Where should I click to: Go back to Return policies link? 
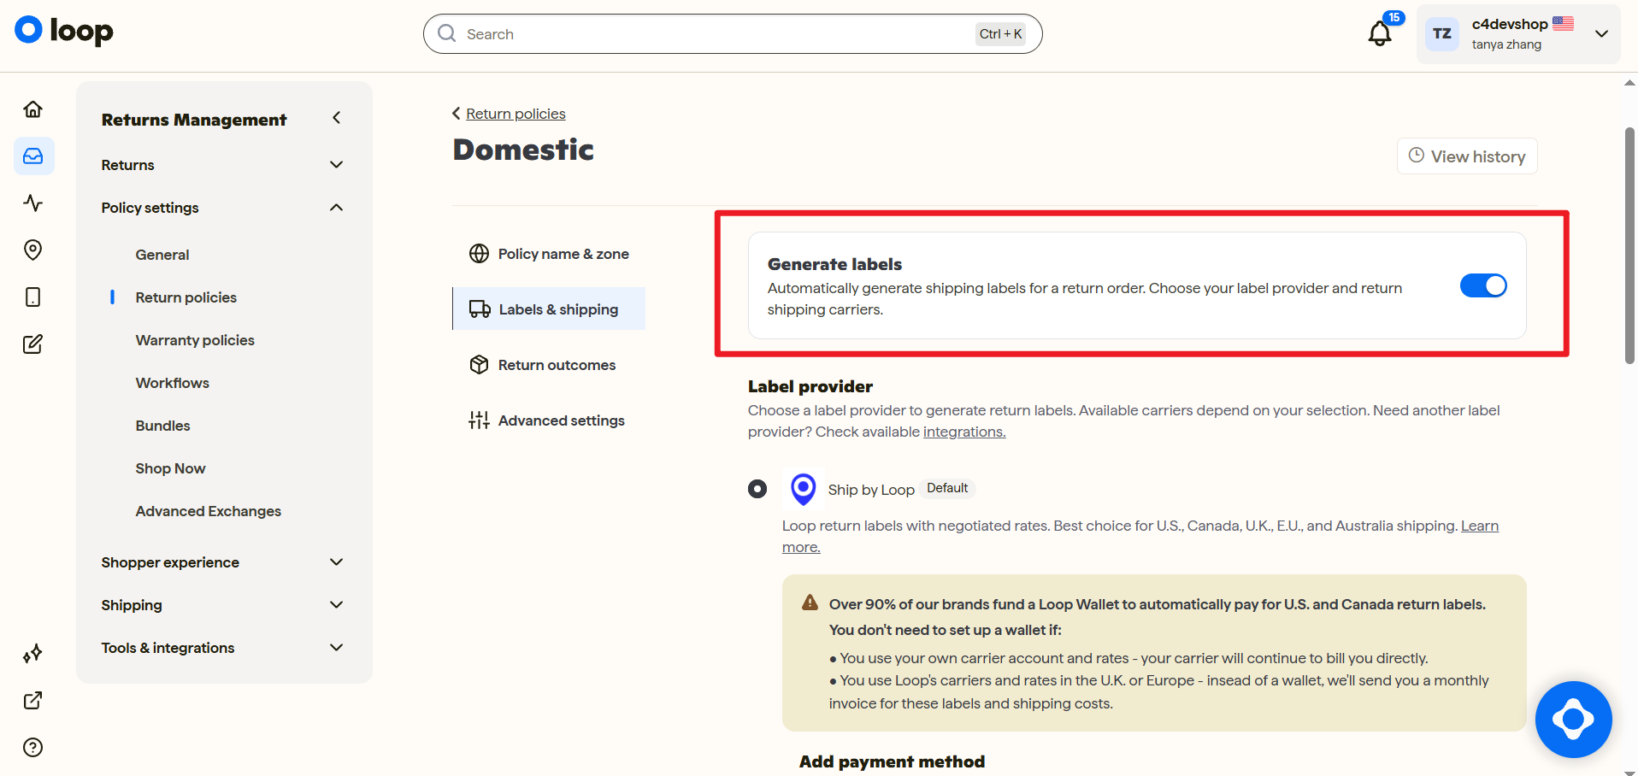[x=516, y=114]
